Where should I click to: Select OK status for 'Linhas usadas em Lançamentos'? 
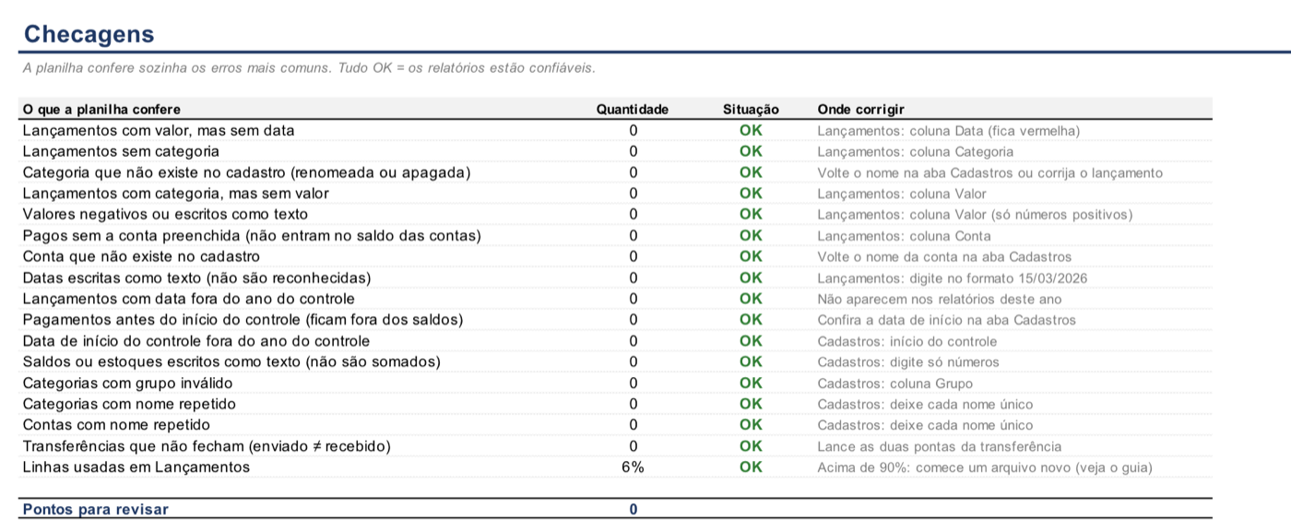tap(751, 467)
